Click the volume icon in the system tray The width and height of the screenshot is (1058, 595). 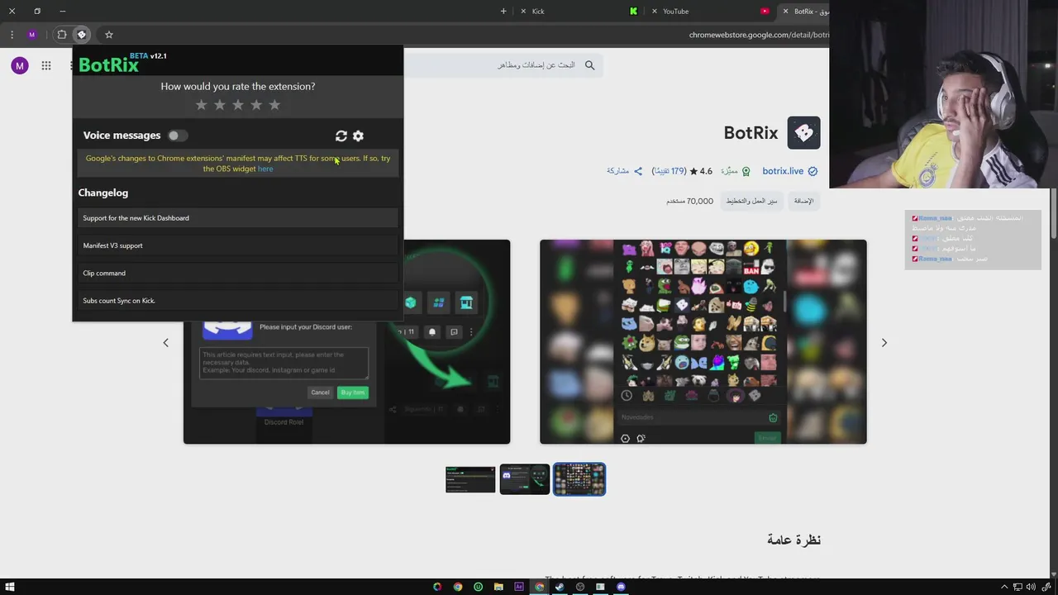[x=1030, y=587]
